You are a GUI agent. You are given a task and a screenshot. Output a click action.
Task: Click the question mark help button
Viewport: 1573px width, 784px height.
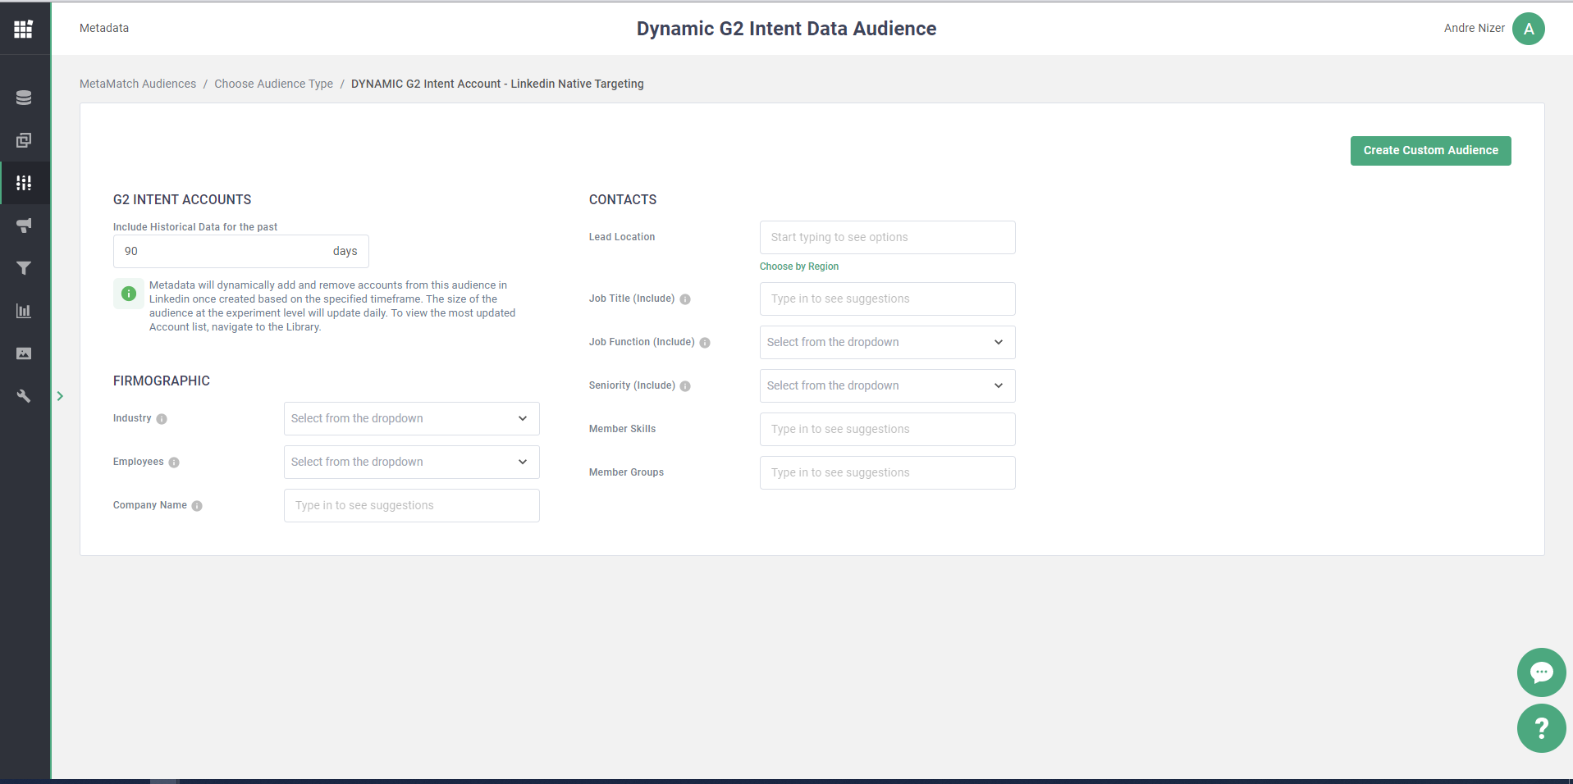tap(1541, 728)
